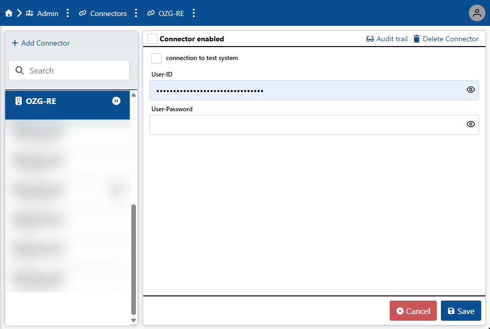Image resolution: width=490 pixels, height=329 pixels.
Task: Click the plus icon for Add Connector
Action: pyautogui.click(x=14, y=43)
